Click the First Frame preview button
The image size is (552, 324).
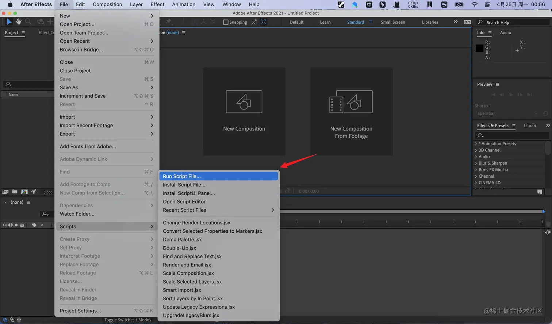click(x=493, y=95)
